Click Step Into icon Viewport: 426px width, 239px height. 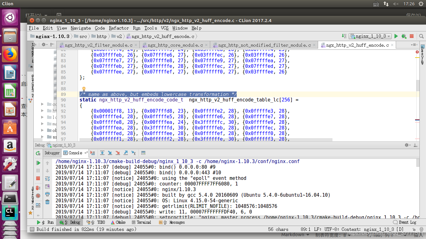coord(110,153)
